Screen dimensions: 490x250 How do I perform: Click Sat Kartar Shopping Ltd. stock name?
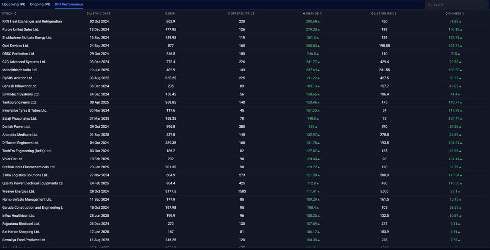(21, 232)
